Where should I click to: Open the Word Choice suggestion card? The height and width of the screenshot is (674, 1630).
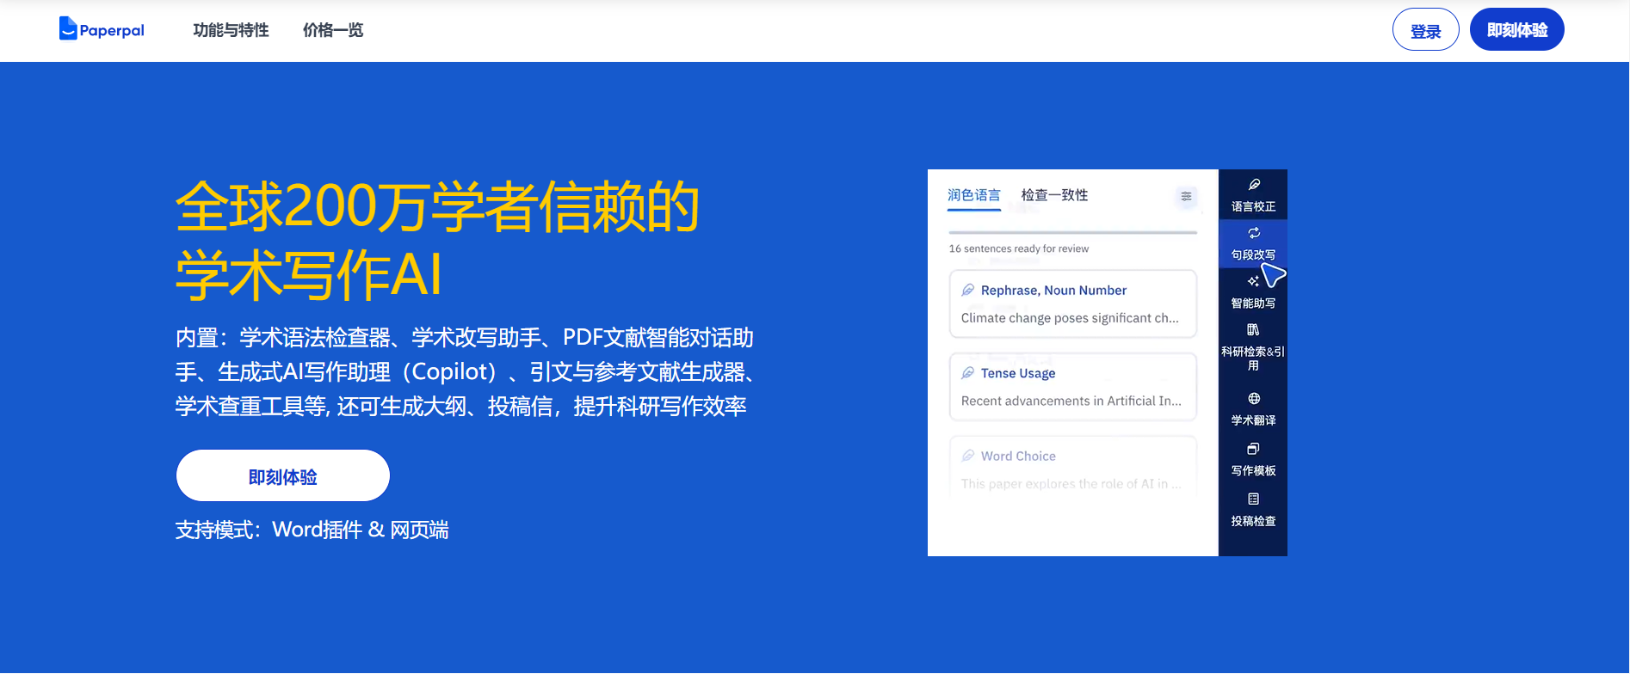[x=1072, y=469]
